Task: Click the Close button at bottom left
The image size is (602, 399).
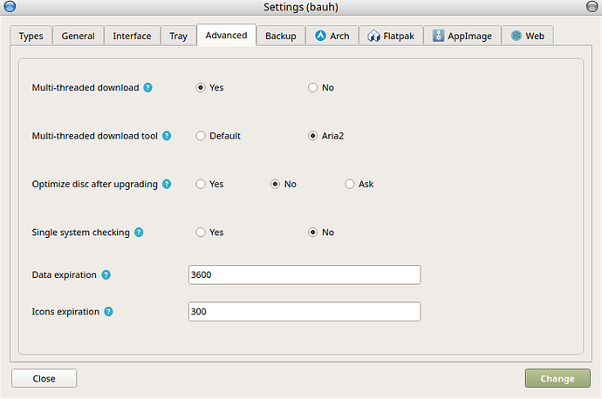Action: (44, 379)
